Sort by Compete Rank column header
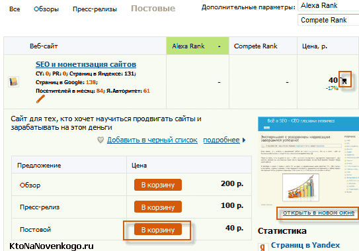Screen dimensions: 359x251 (x=263, y=46)
